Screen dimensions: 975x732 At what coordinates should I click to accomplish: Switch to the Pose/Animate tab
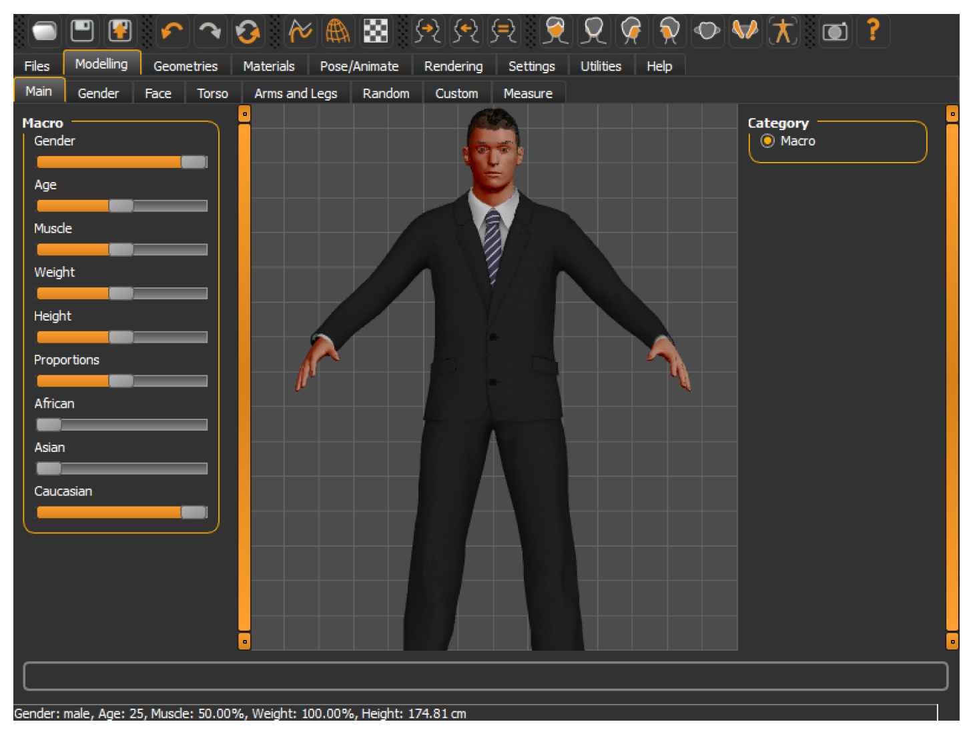coord(359,66)
